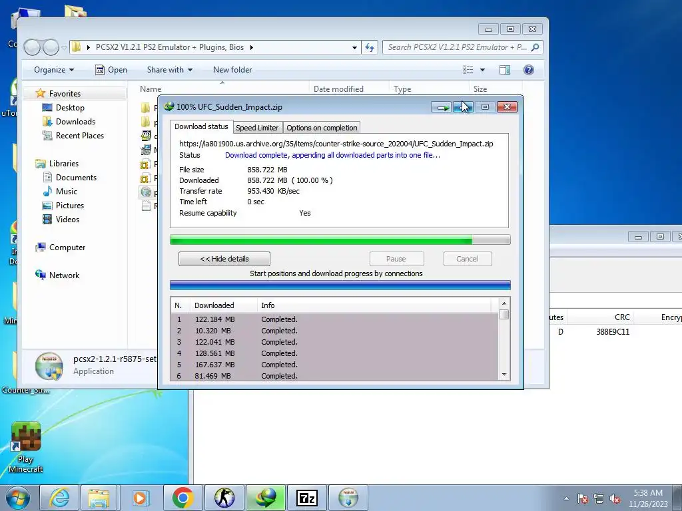The image size is (682, 511).
Task: Select connection row 2 with 10.320 MB
Action: click(x=334, y=331)
